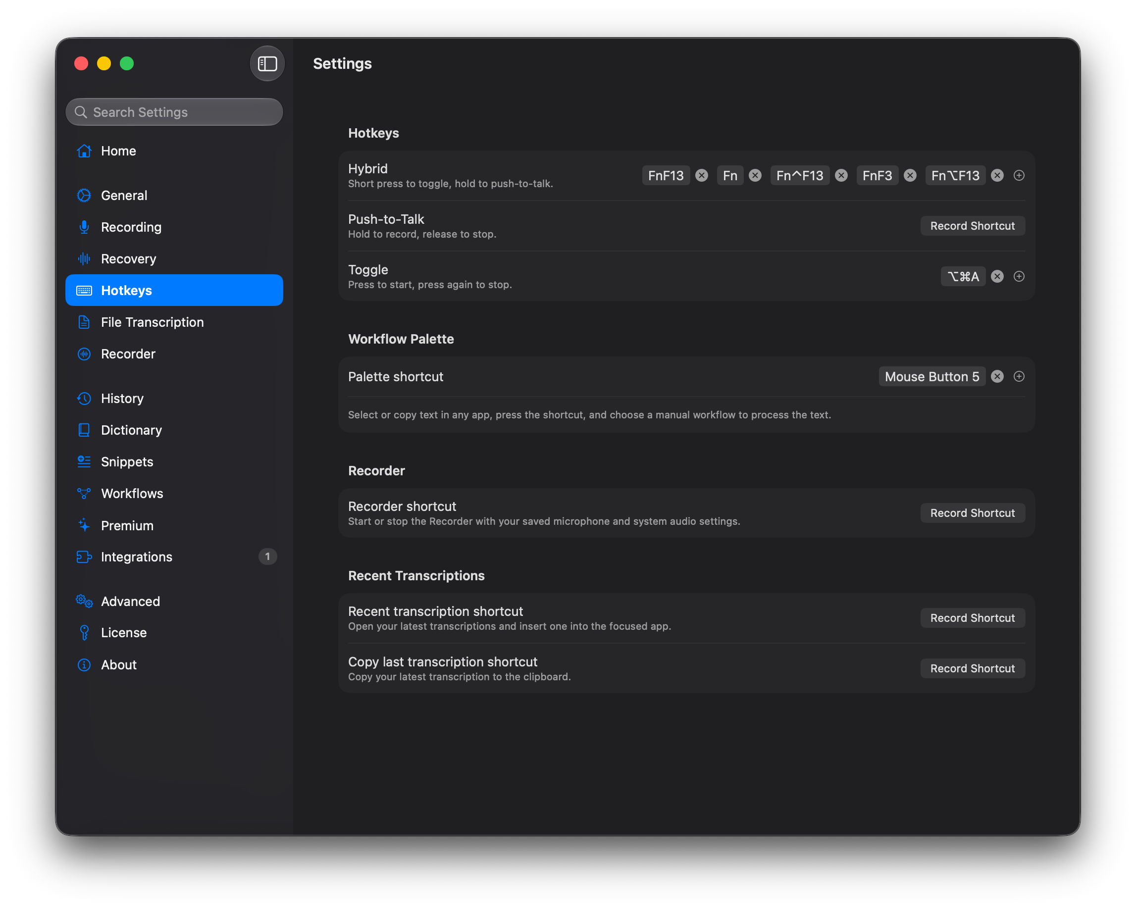Click the Mouse Button 5 shortcut chip
1136x909 pixels.
pos(932,377)
